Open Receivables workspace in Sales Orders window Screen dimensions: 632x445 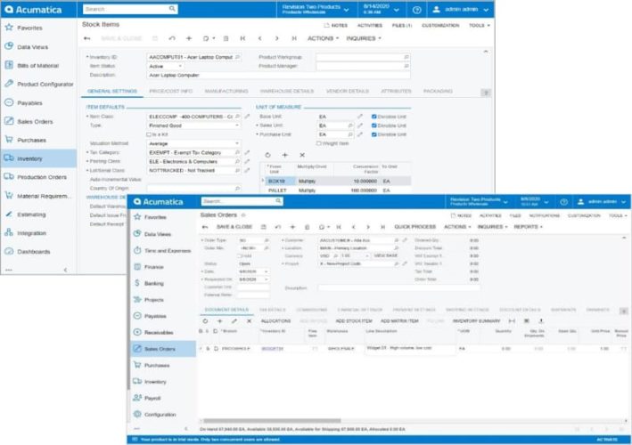[x=159, y=332]
